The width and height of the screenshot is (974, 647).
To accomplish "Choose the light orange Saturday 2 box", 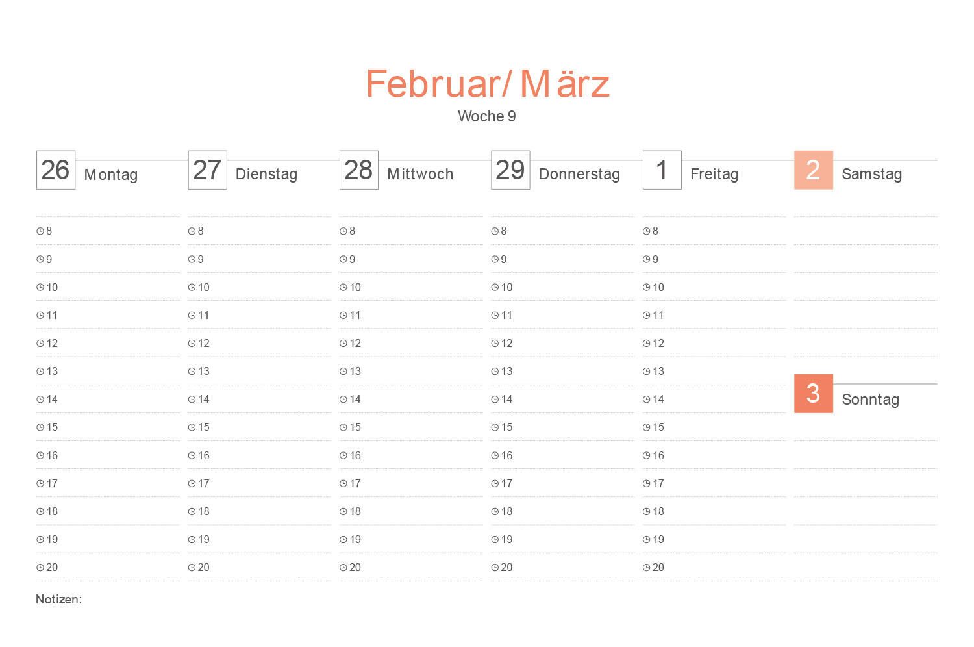I will click(813, 170).
